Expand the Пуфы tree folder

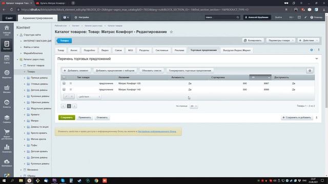(x=25, y=145)
